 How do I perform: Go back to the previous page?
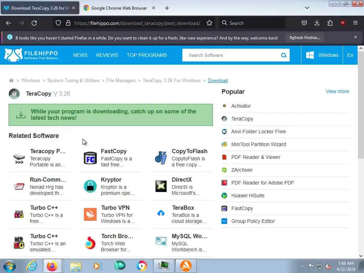tap(9, 23)
